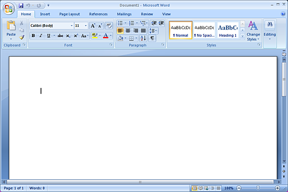
Task: Click the Help question mark icon
Action: coord(283,14)
